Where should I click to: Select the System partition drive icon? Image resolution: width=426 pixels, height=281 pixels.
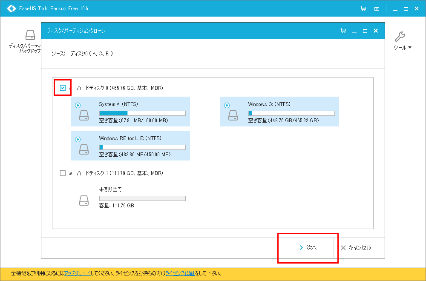pos(84,115)
